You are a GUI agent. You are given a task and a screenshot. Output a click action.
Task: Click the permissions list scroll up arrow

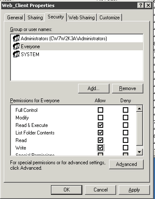tap(140, 109)
